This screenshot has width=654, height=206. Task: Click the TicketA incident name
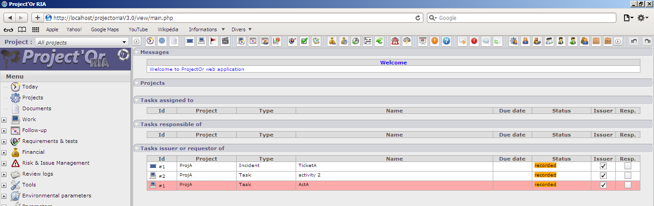307,166
